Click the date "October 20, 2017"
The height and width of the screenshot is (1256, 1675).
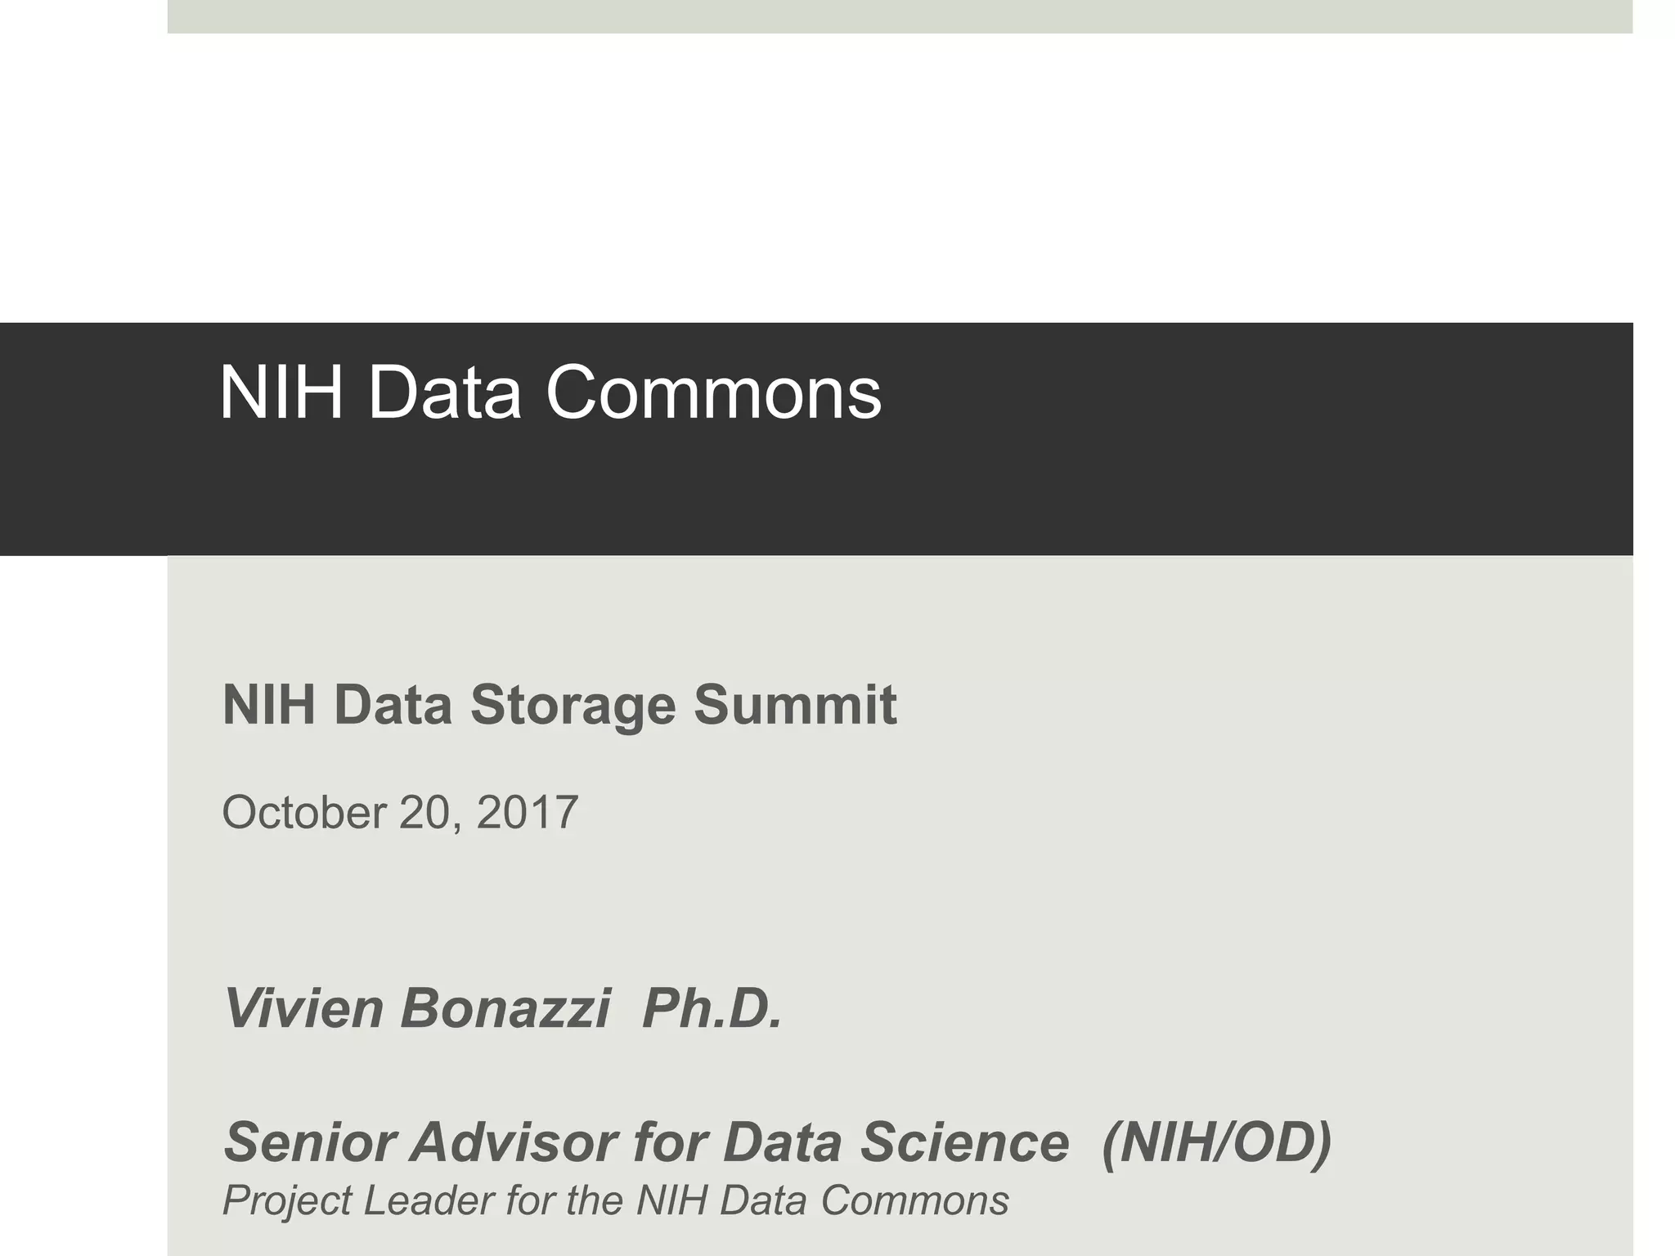(400, 812)
